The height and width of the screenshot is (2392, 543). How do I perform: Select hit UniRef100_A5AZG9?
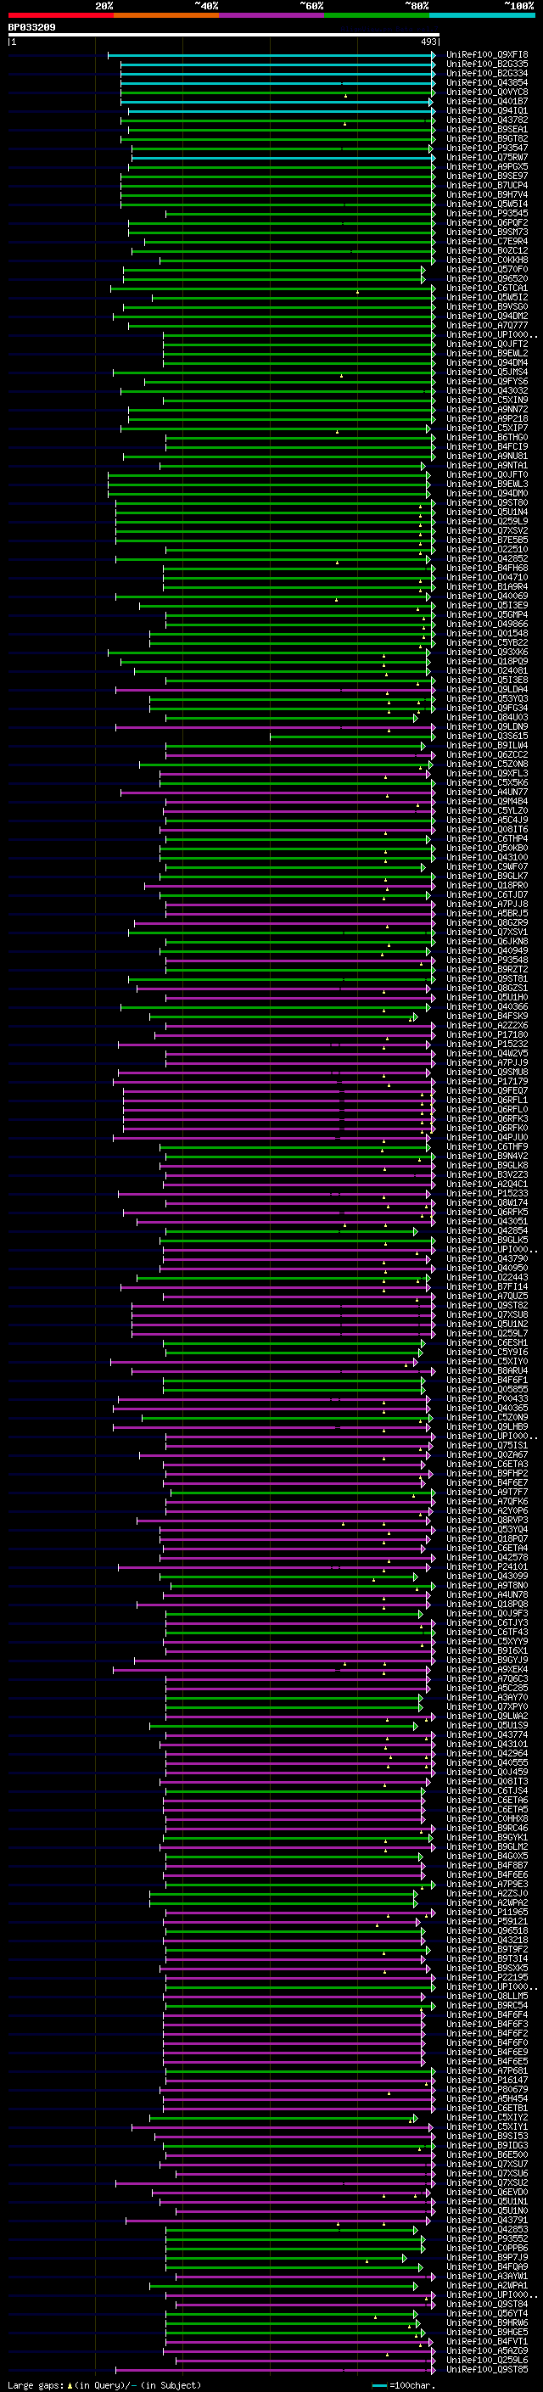click(487, 2350)
